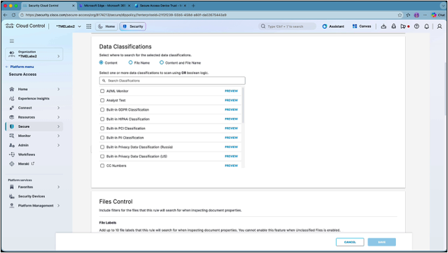
Task: Open the apps grid launcher icon
Action: point(89,26)
